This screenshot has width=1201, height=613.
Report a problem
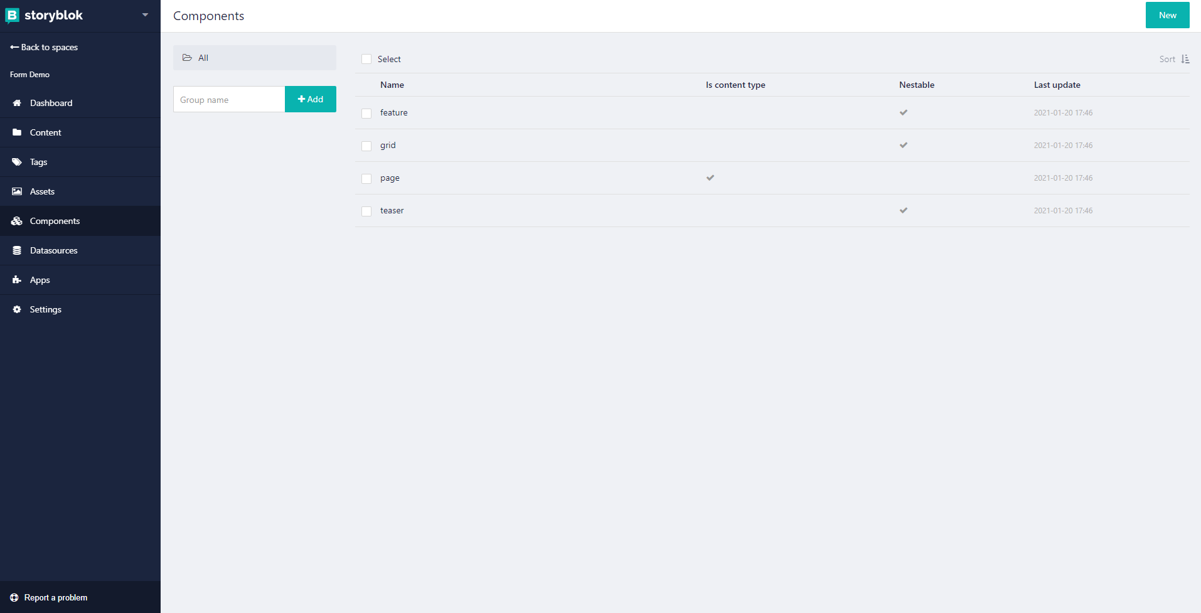(55, 597)
